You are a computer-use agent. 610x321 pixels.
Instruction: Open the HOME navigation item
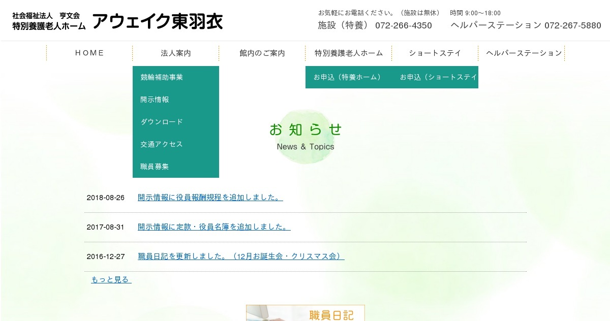(89, 53)
